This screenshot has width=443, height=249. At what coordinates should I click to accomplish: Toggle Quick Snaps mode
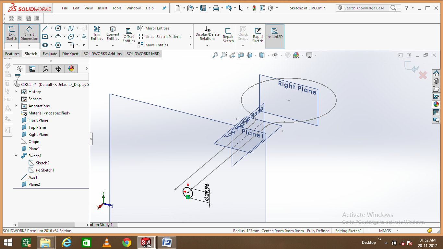(243, 33)
